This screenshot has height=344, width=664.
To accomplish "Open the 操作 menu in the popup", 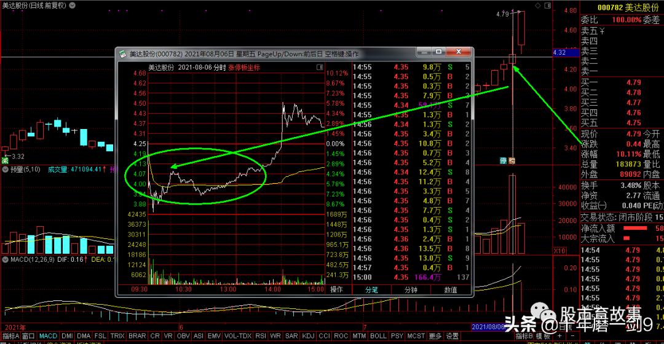I will pyautogui.click(x=337, y=289).
